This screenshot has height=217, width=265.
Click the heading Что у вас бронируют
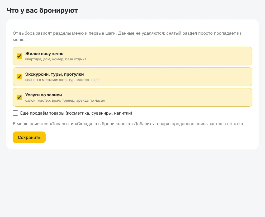(x=42, y=11)
